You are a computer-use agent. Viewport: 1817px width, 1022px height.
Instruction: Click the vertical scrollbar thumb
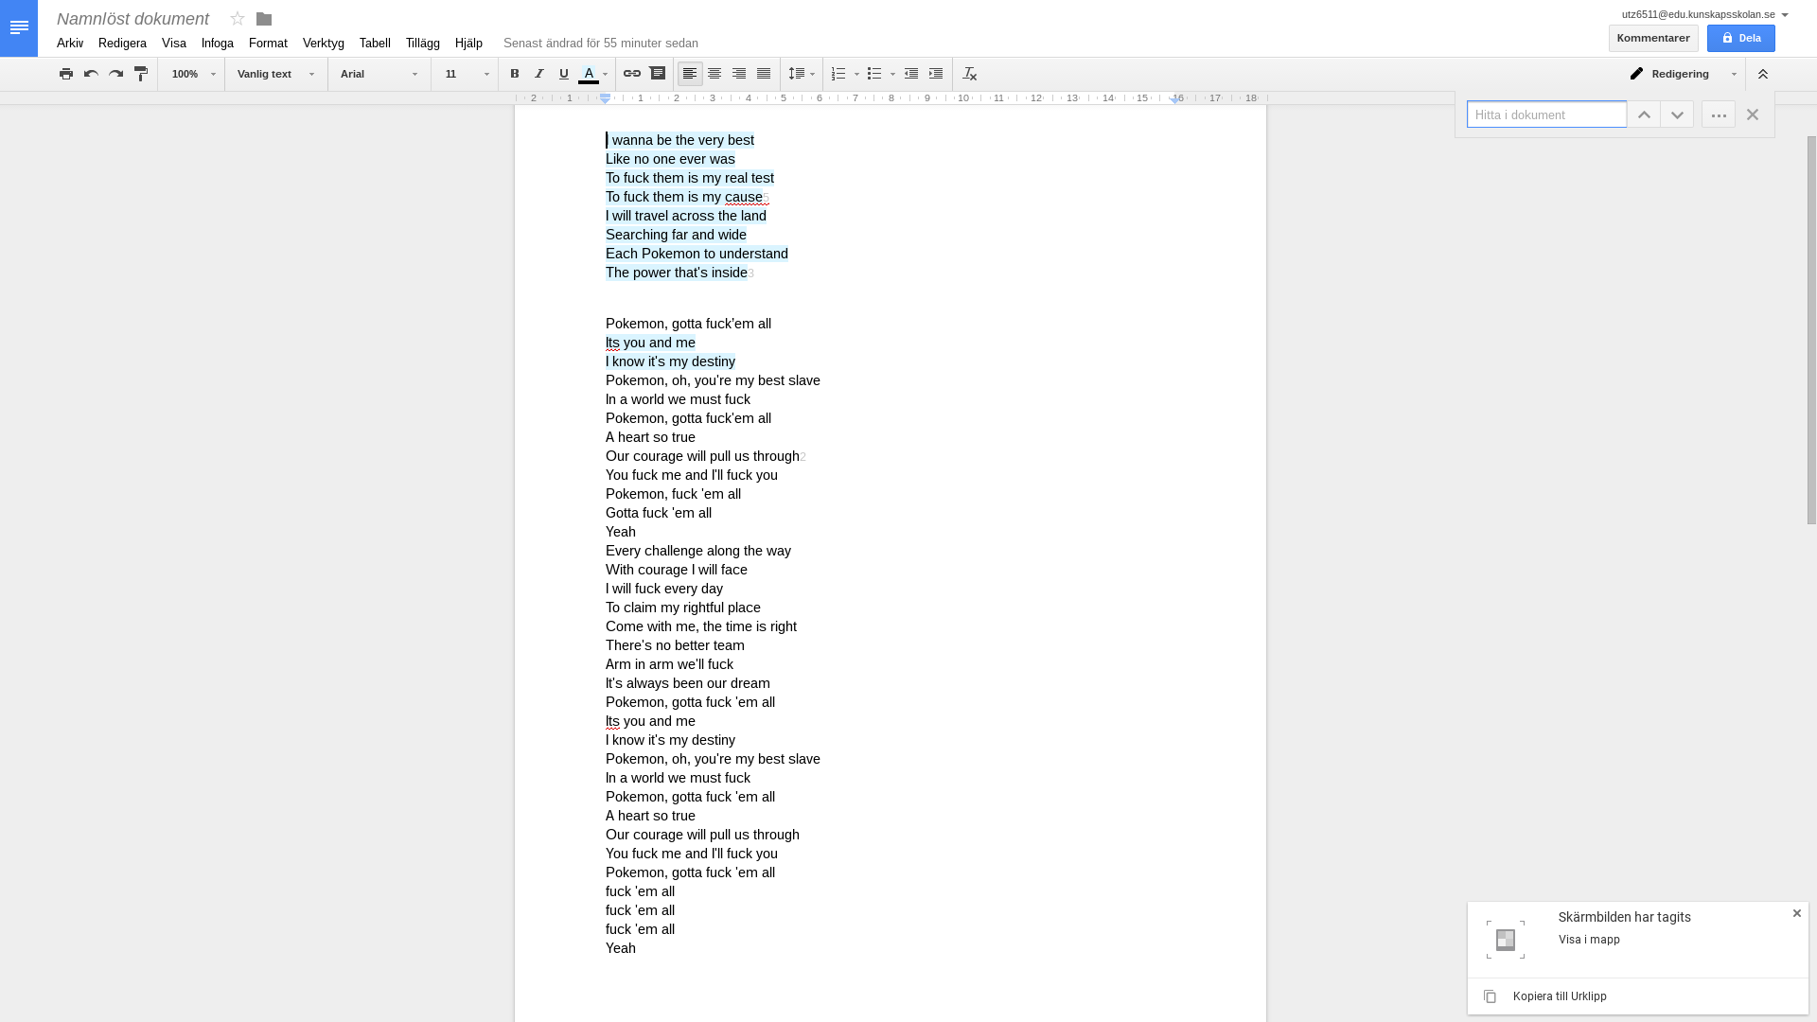[1811, 329]
